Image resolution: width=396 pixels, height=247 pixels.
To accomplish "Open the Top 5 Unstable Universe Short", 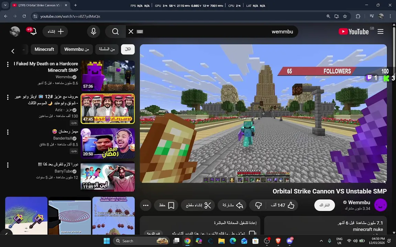I will [113, 216].
